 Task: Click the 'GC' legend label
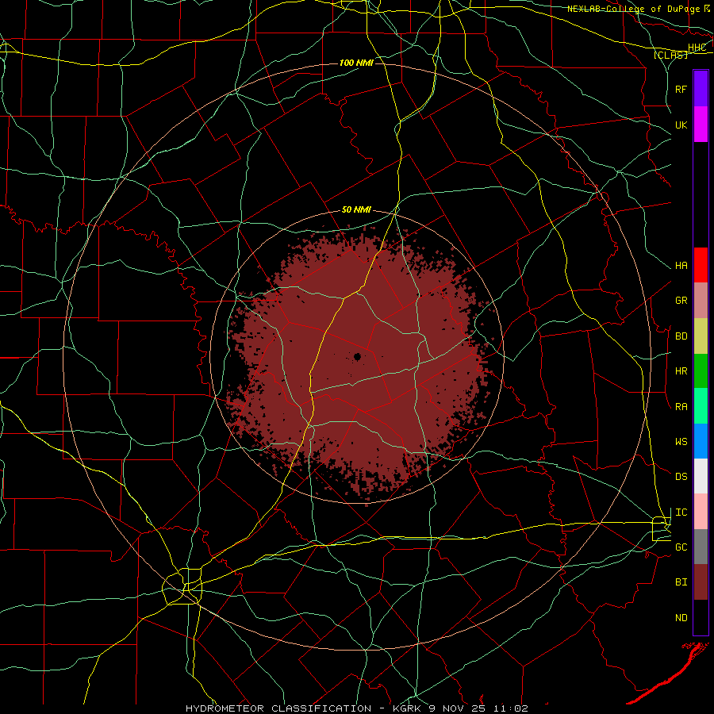click(681, 547)
